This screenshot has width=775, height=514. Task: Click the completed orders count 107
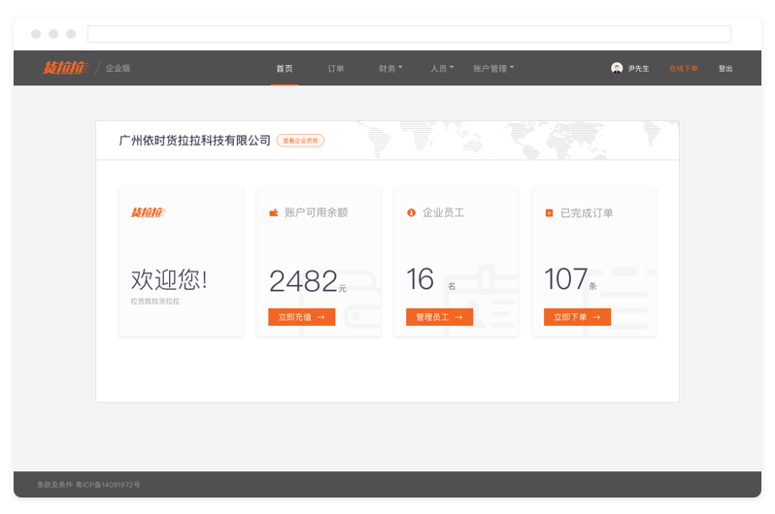[x=565, y=279]
